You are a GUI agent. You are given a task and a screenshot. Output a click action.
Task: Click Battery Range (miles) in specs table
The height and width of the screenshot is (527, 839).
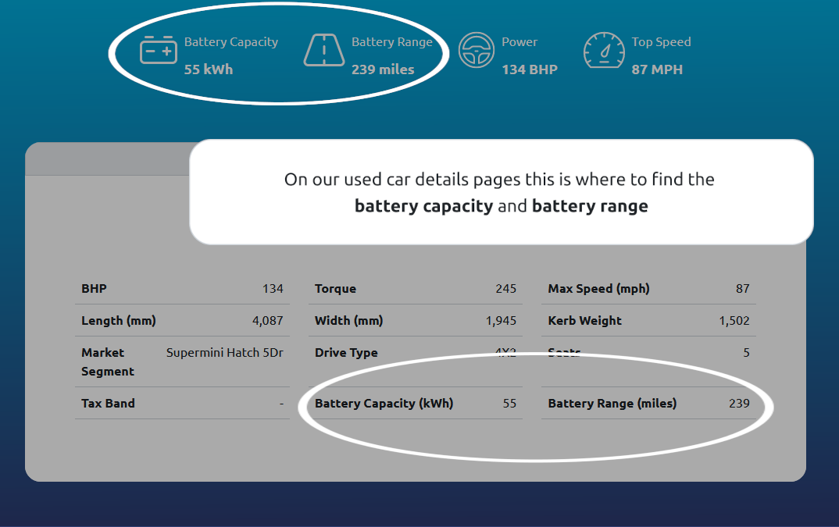[x=612, y=404]
